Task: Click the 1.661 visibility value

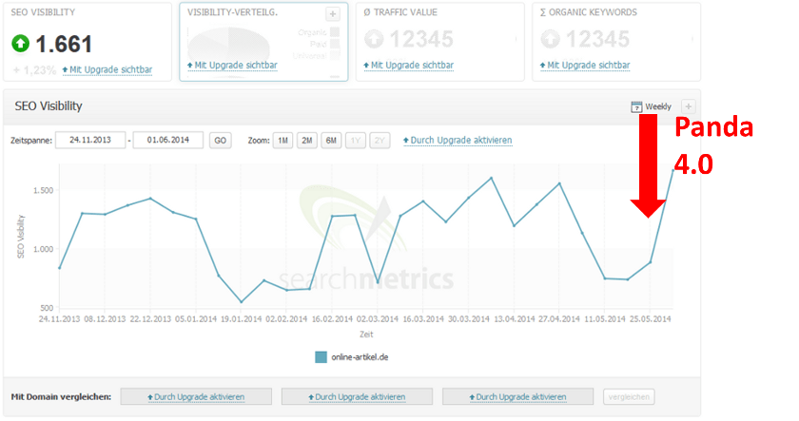Action: coord(65,45)
